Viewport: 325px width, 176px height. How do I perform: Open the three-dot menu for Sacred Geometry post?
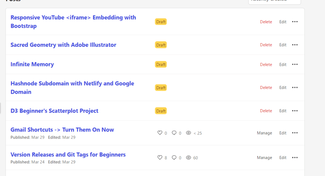click(x=295, y=45)
